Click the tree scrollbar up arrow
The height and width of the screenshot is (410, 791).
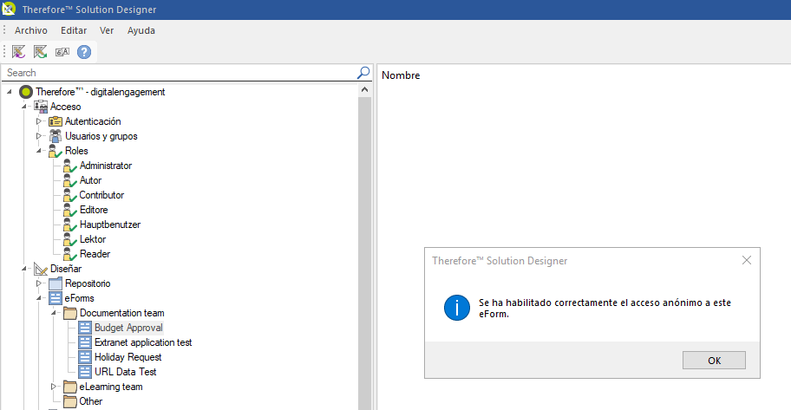pyautogui.click(x=365, y=90)
